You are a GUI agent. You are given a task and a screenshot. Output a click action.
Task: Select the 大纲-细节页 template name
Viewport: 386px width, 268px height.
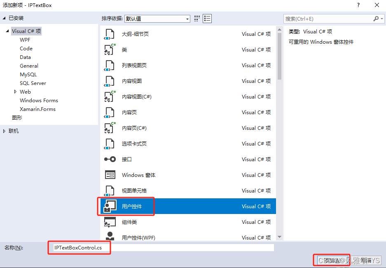135,34
